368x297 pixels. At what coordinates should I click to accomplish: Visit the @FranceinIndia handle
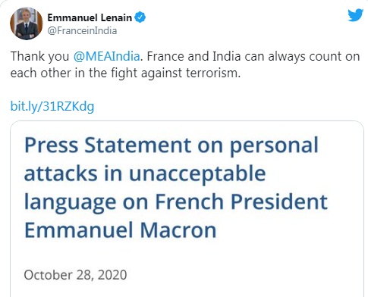[82, 31]
